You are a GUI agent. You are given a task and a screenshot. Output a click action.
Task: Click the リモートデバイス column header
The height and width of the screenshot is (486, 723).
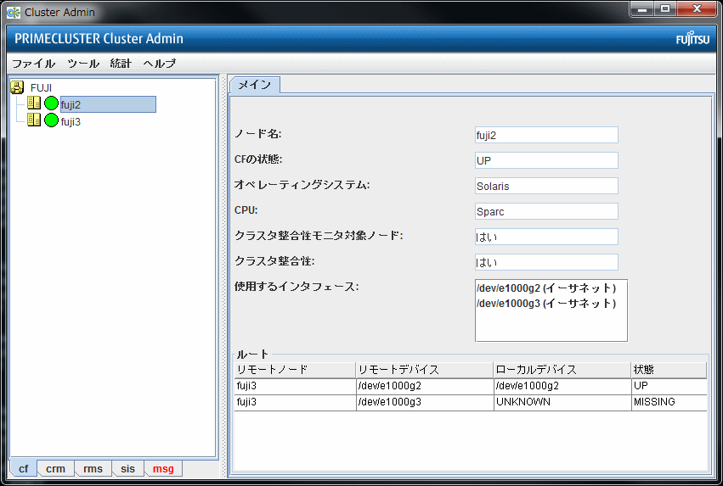tap(425, 370)
